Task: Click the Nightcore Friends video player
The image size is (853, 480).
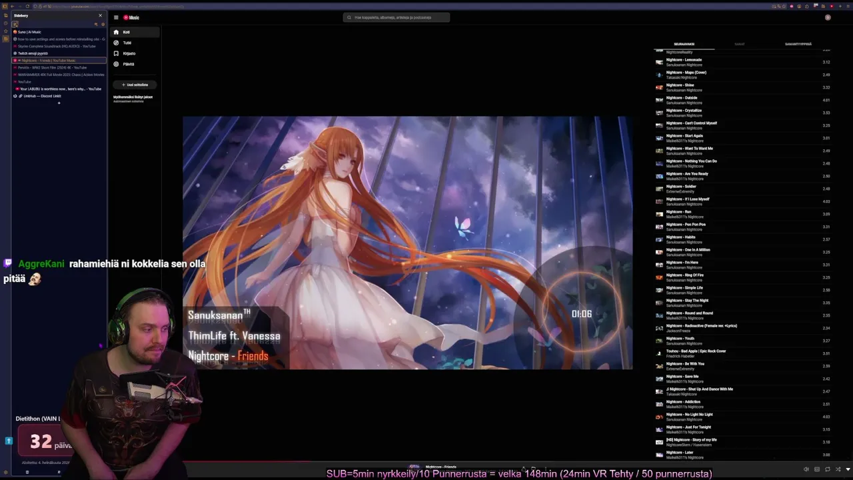Action: click(407, 243)
